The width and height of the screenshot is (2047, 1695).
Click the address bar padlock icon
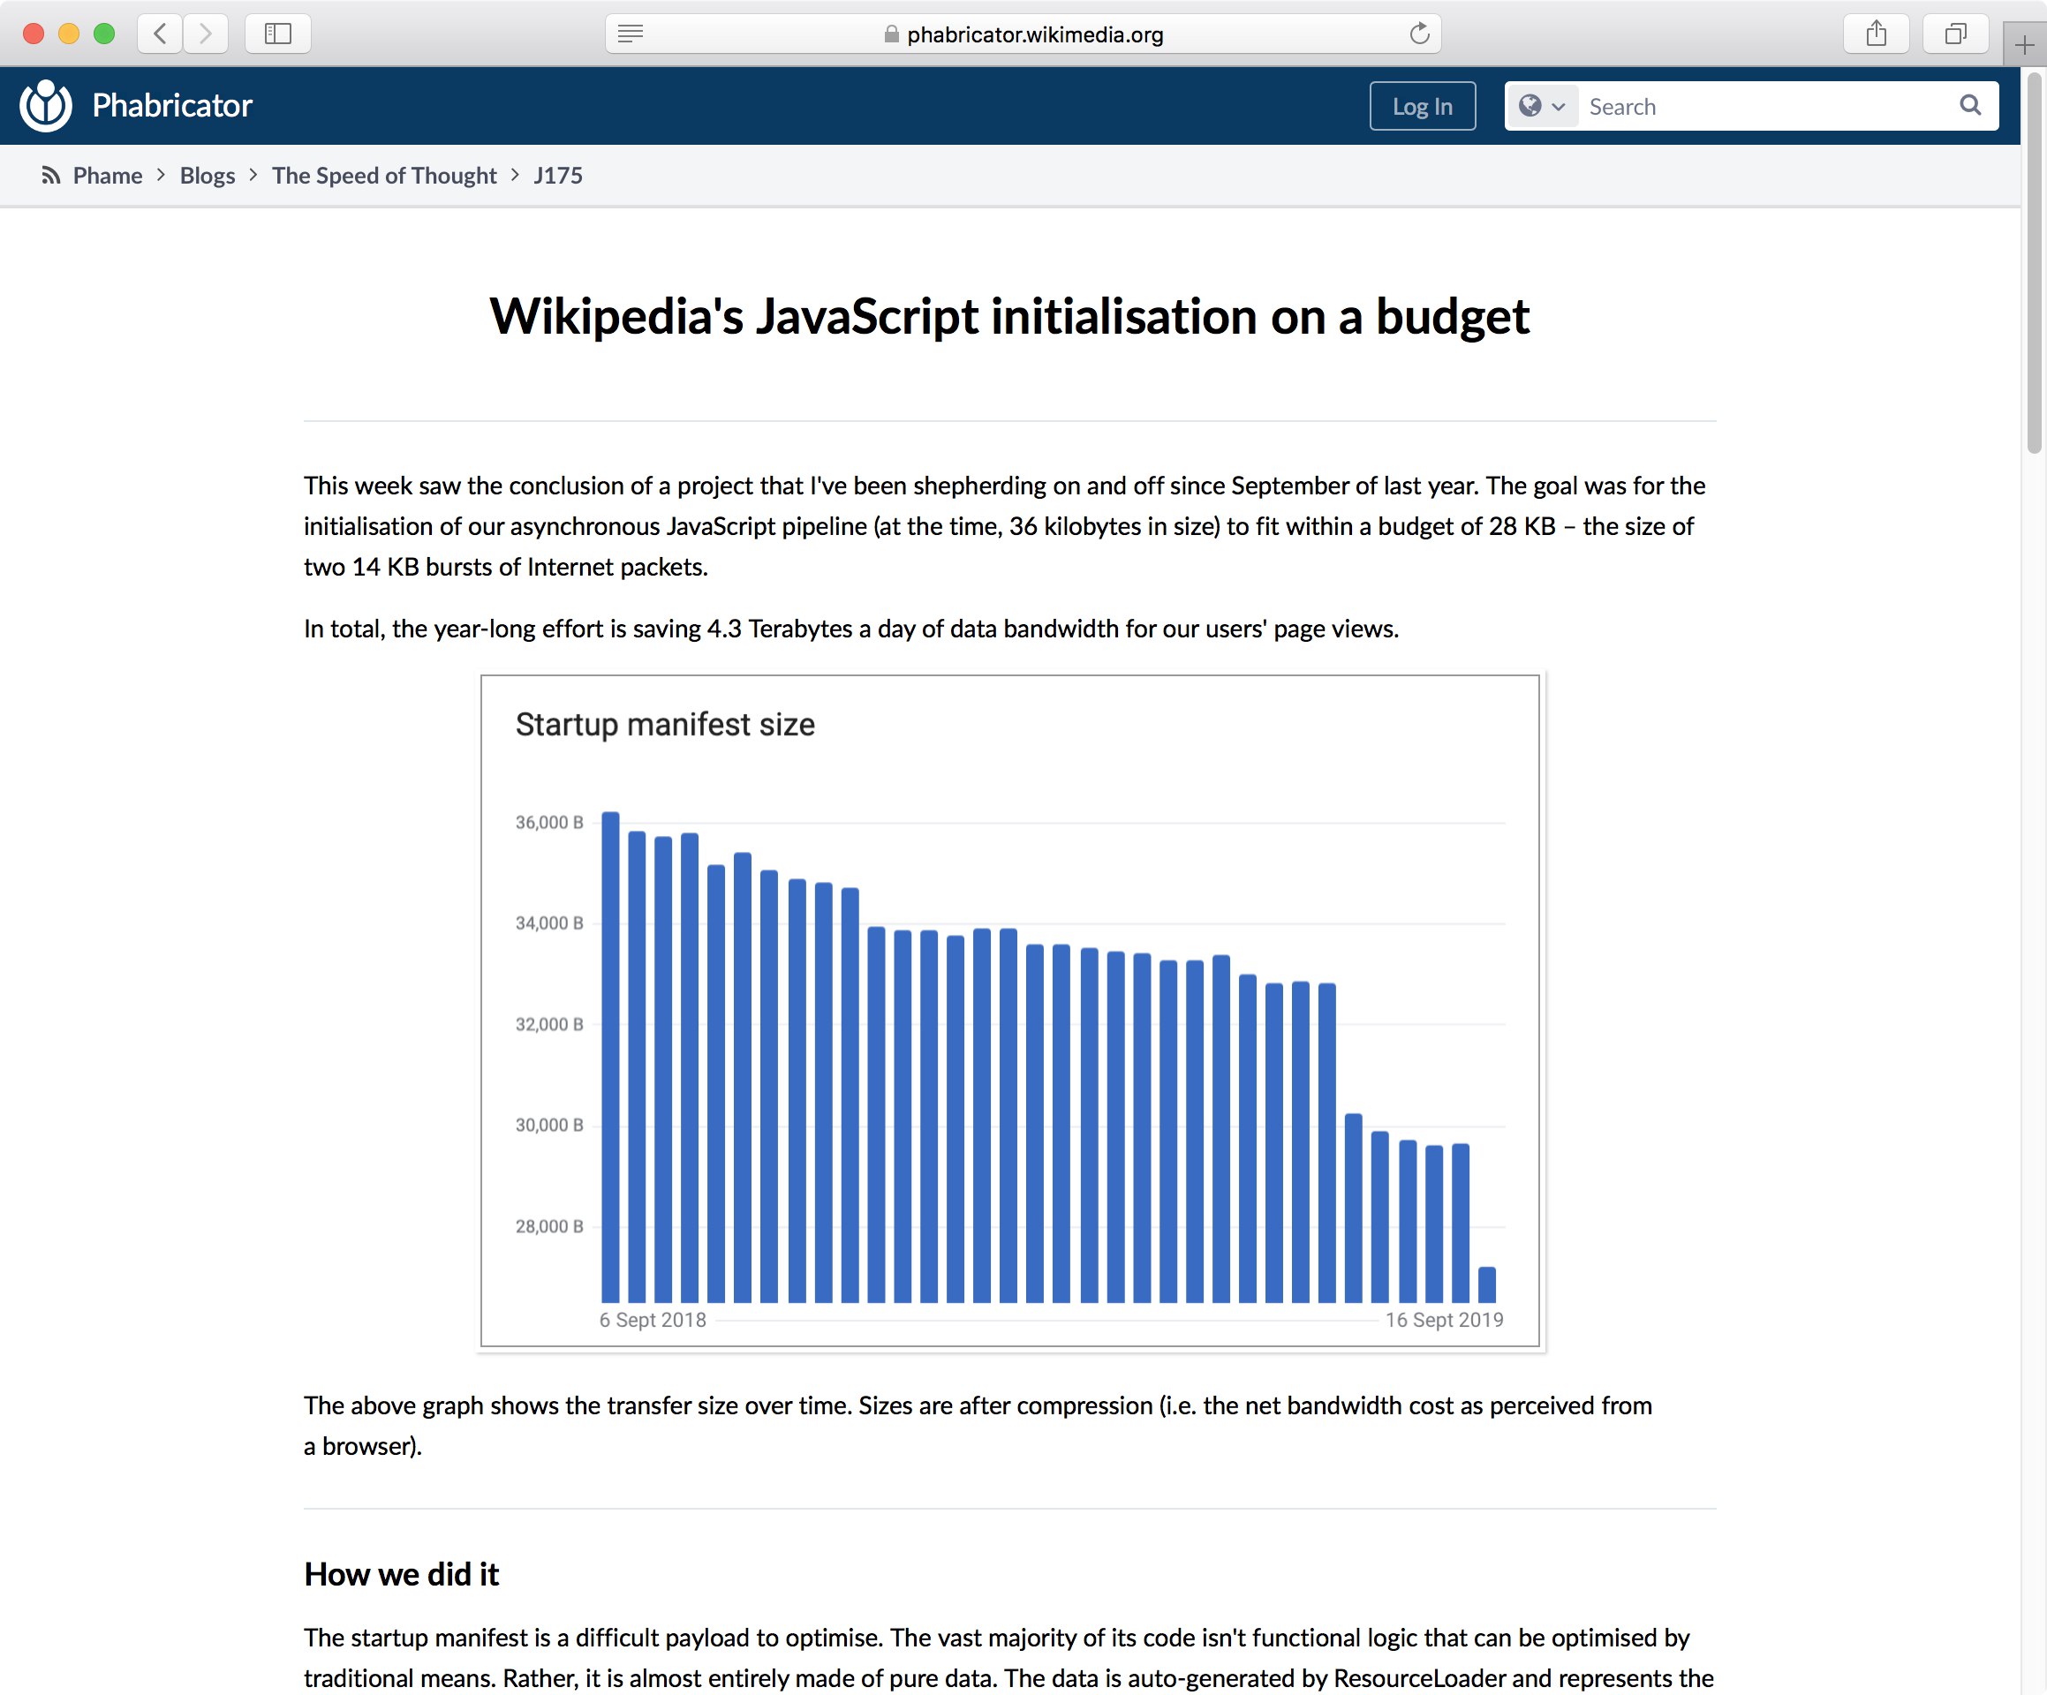point(891,34)
